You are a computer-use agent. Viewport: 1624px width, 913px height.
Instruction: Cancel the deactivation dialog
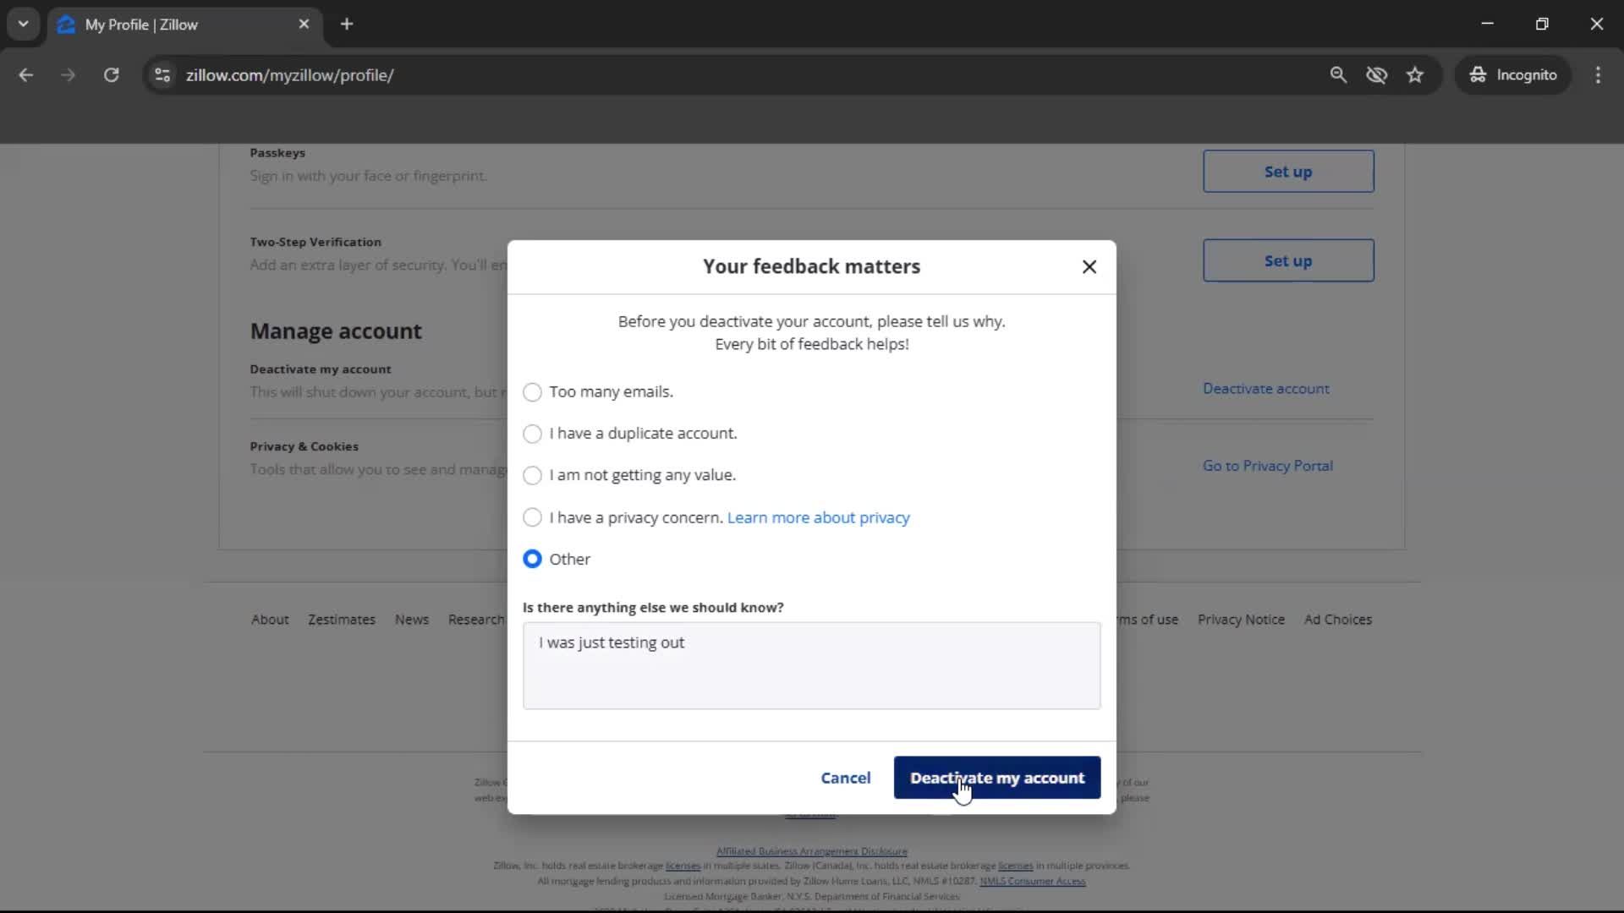pyautogui.click(x=845, y=778)
